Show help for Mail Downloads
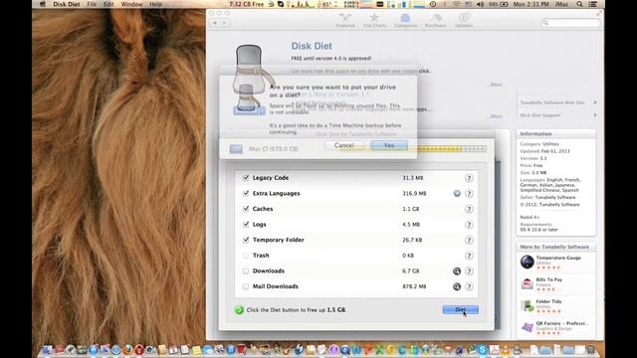The width and height of the screenshot is (637, 358). pos(469,286)
